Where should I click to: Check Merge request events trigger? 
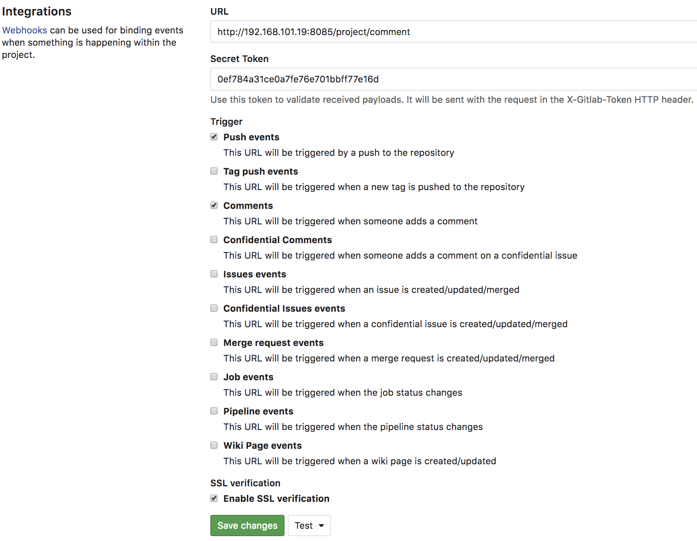point(214,342)
